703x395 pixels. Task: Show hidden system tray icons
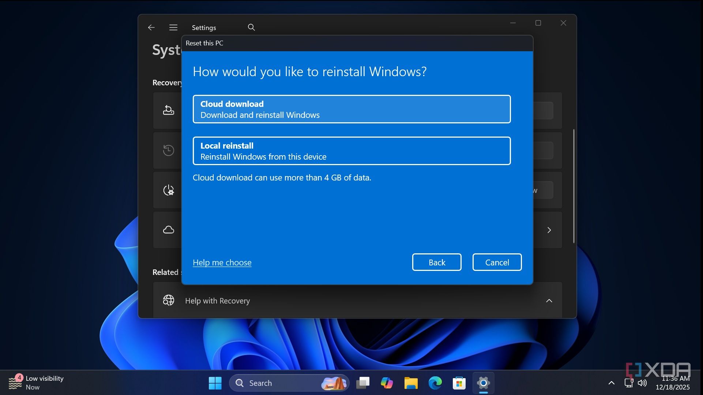(611, 383)
